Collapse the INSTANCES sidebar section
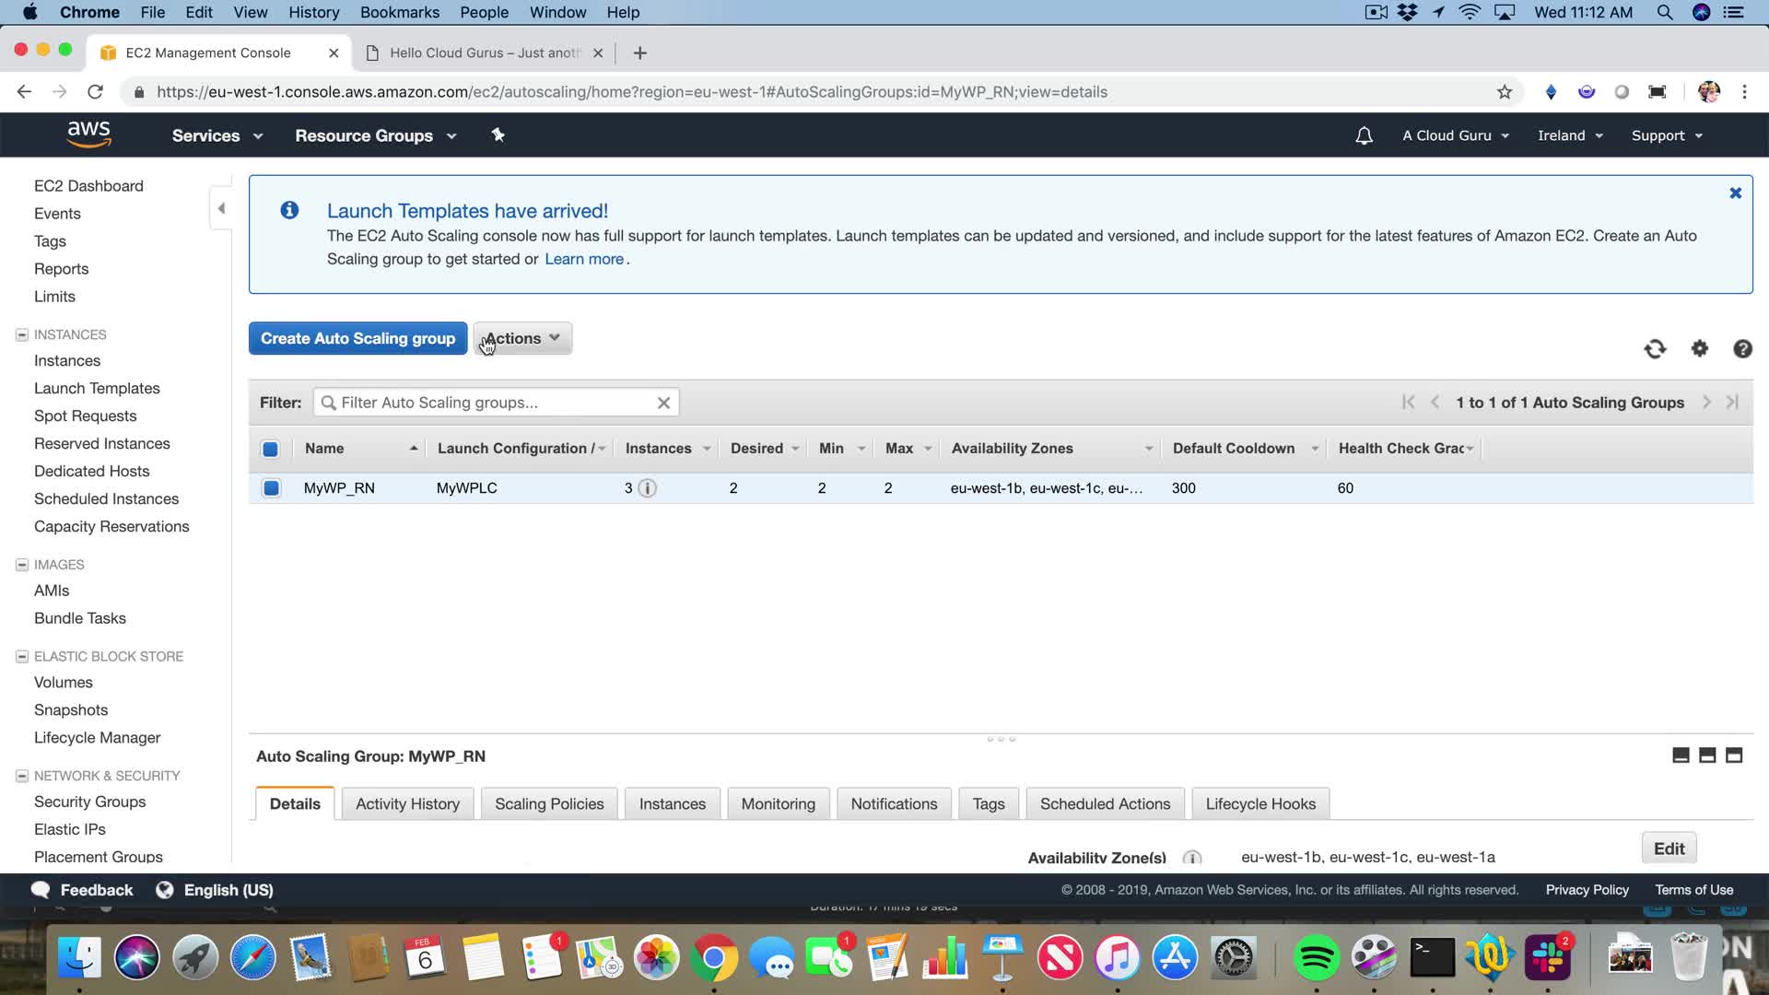 22,334
